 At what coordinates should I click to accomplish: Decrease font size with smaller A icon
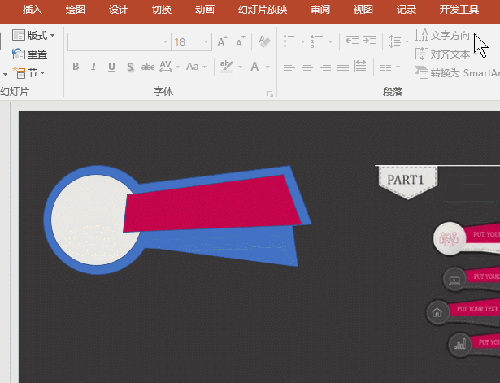(x=241, y=41)
